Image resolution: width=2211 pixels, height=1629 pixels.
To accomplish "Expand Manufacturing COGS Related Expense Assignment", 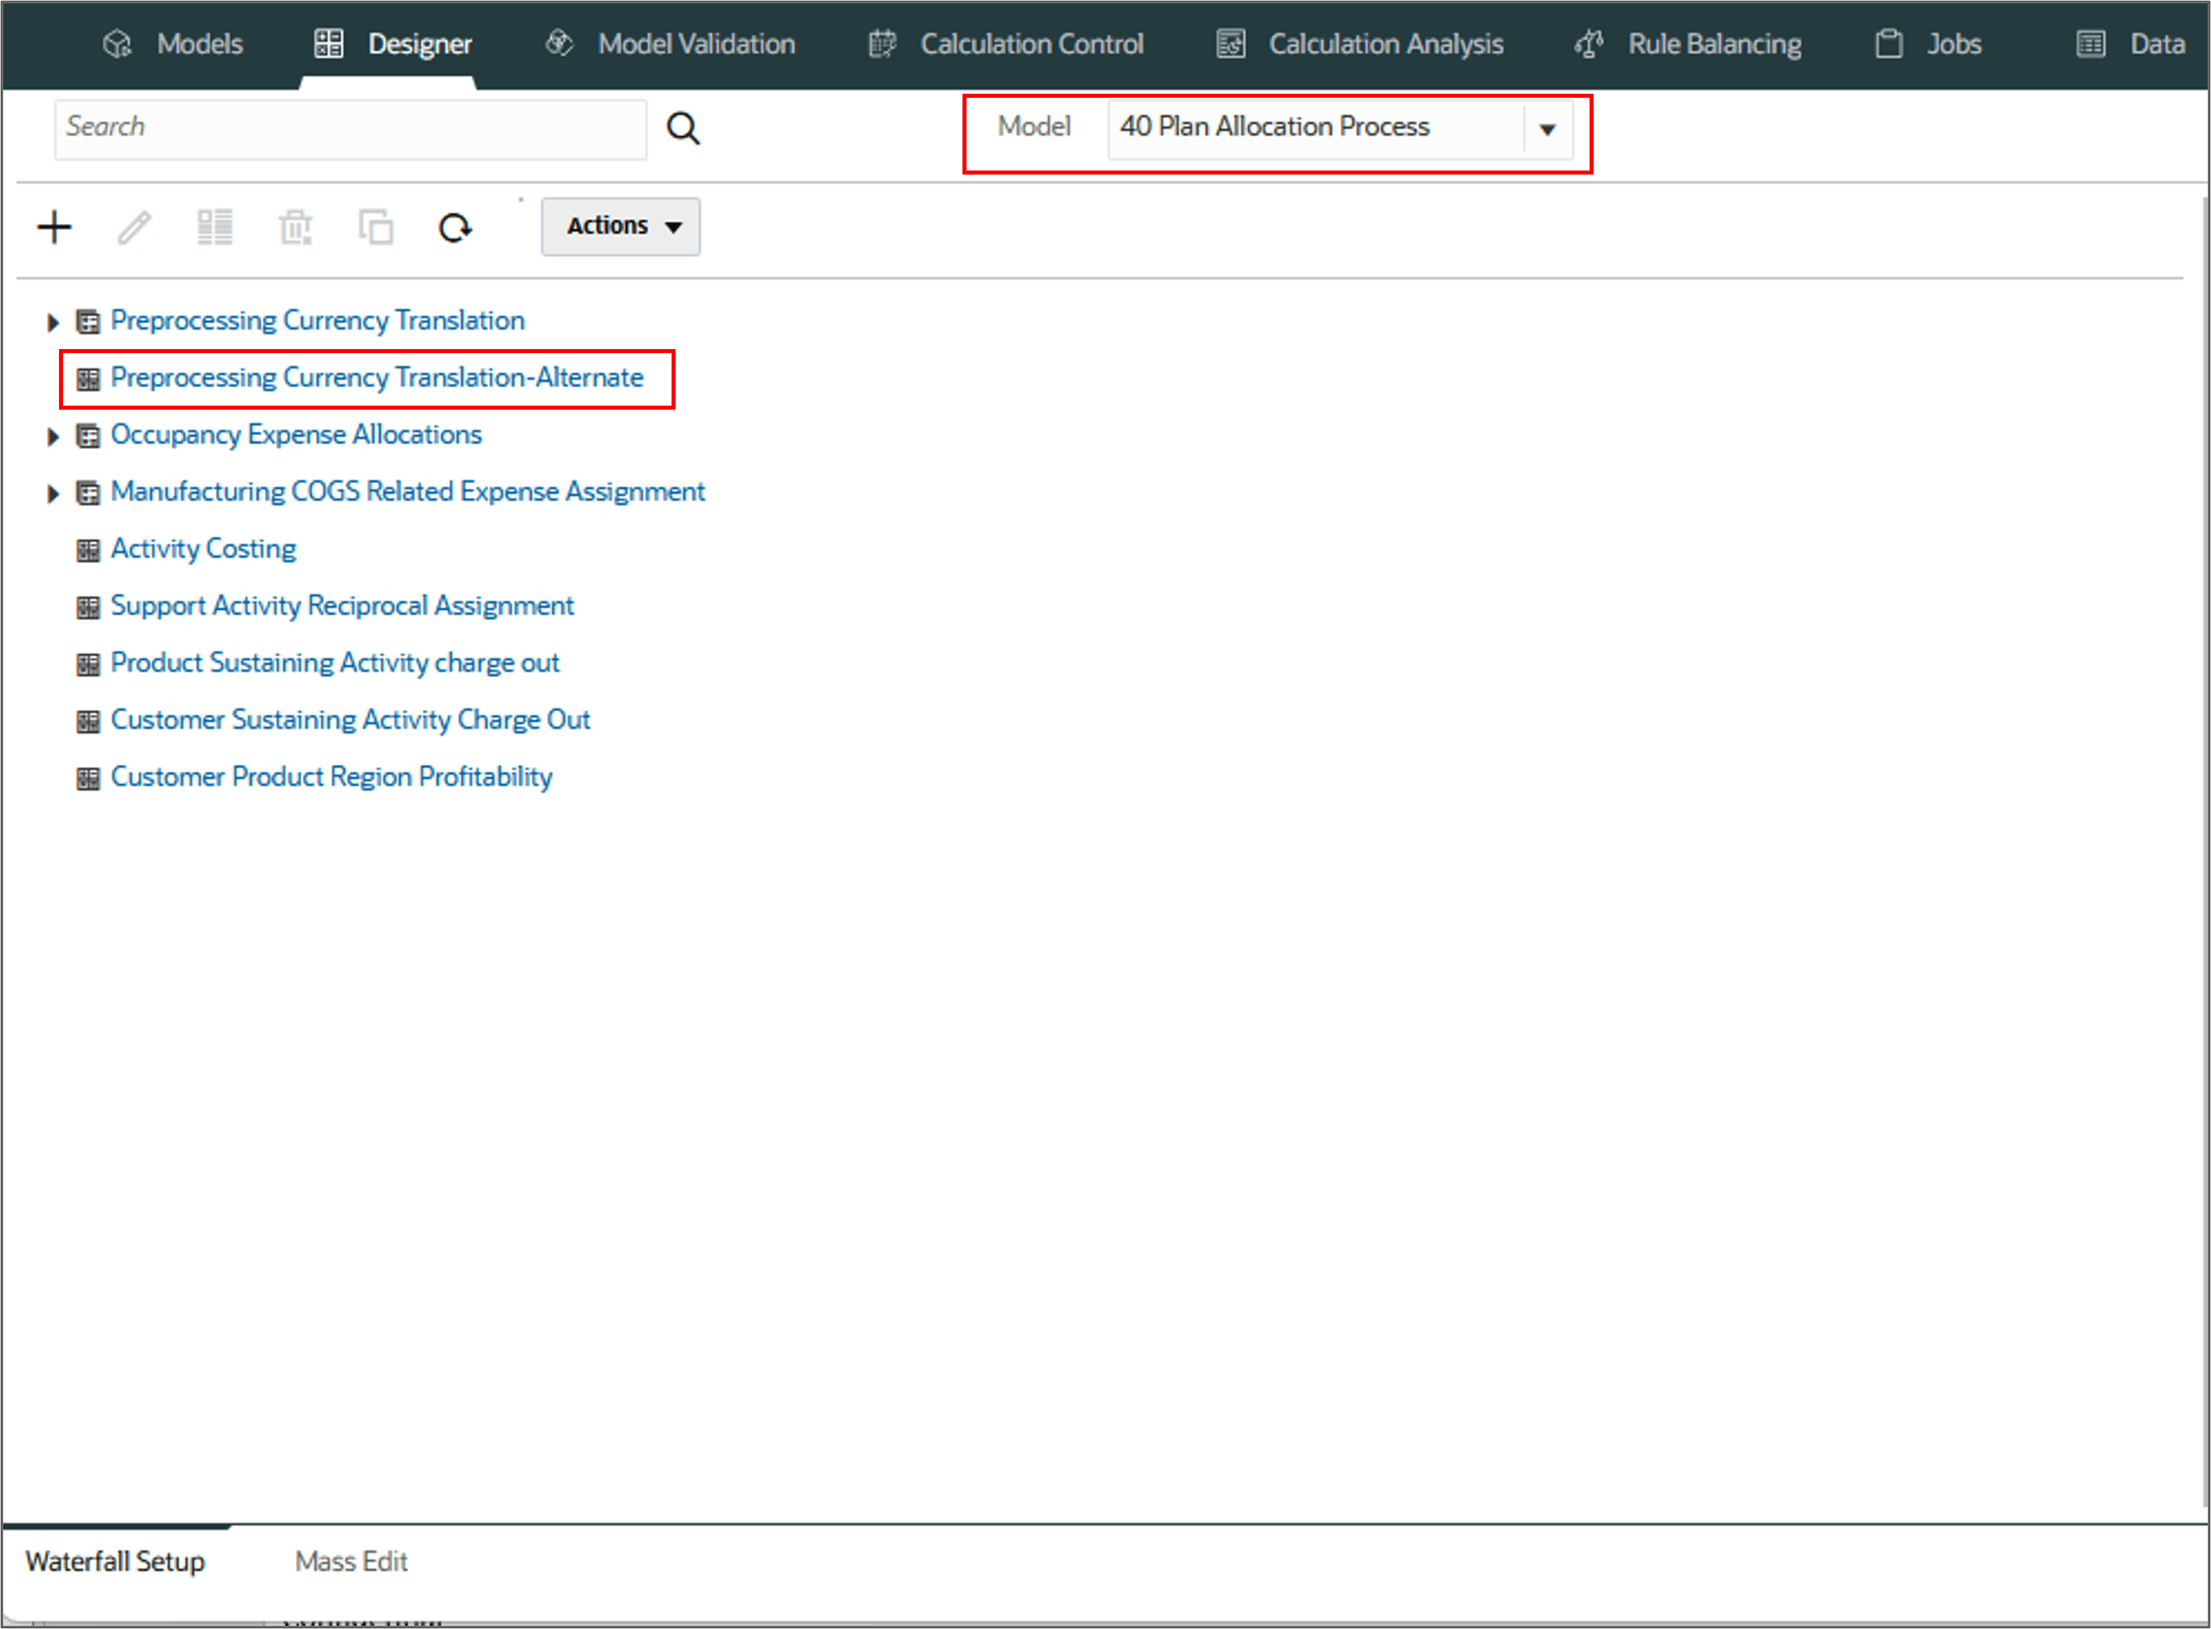I will [53, 493].
